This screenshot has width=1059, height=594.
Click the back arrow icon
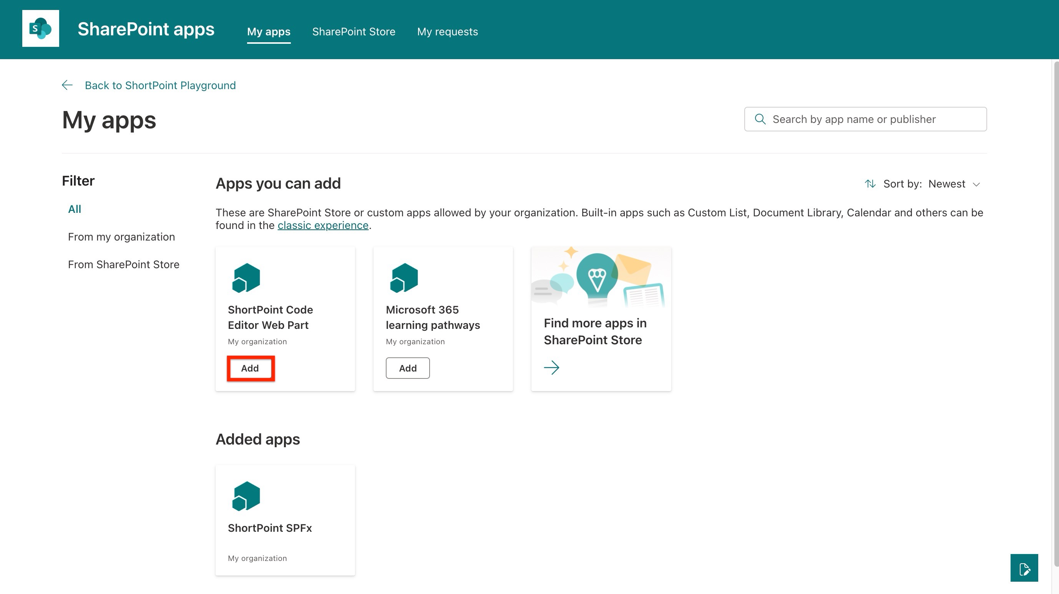(x=67, y=85)
